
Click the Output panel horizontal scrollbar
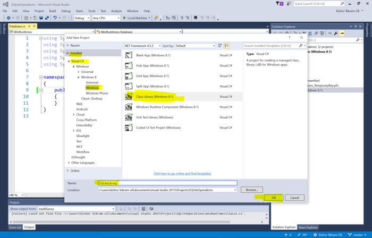(121, 222)
